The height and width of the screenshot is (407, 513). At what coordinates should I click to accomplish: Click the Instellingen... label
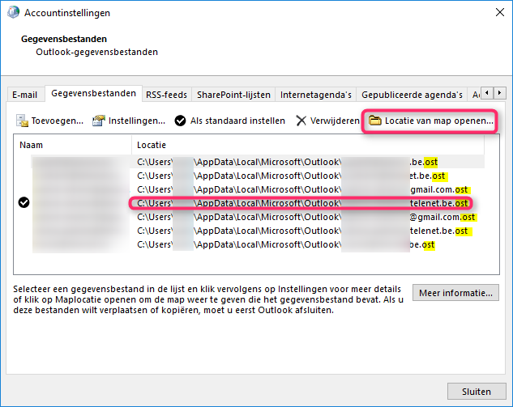[x=137, y=121]
